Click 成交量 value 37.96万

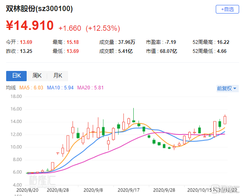(127, 42)
